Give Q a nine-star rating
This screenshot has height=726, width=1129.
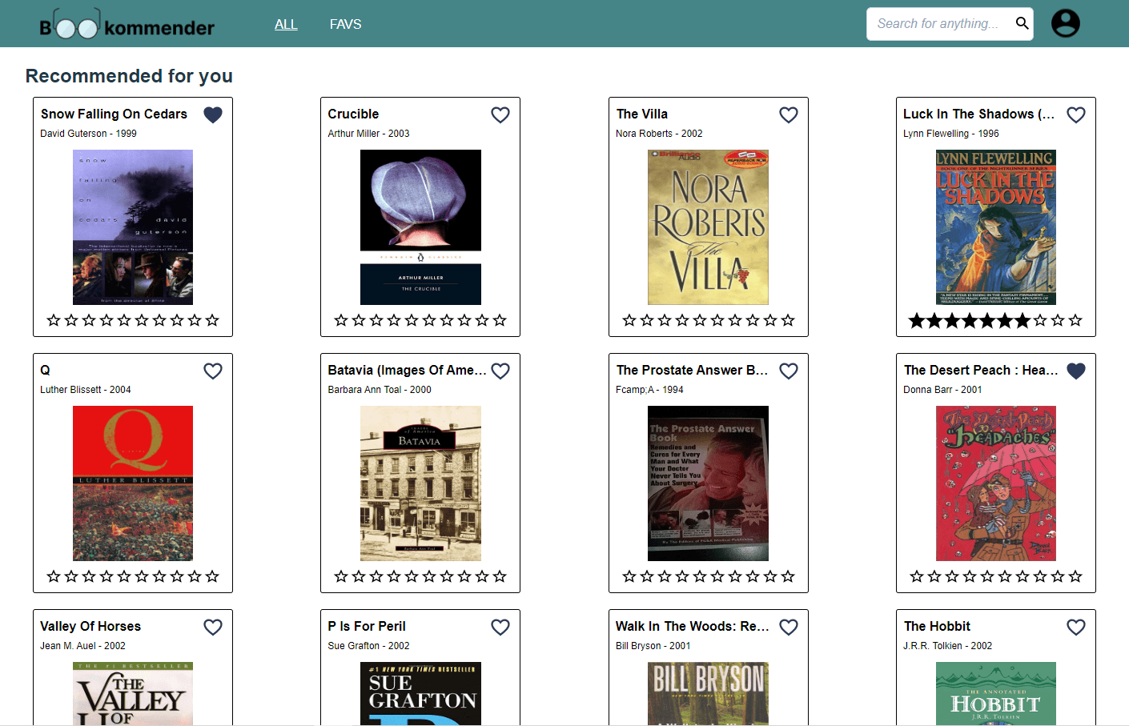(195, 576)
